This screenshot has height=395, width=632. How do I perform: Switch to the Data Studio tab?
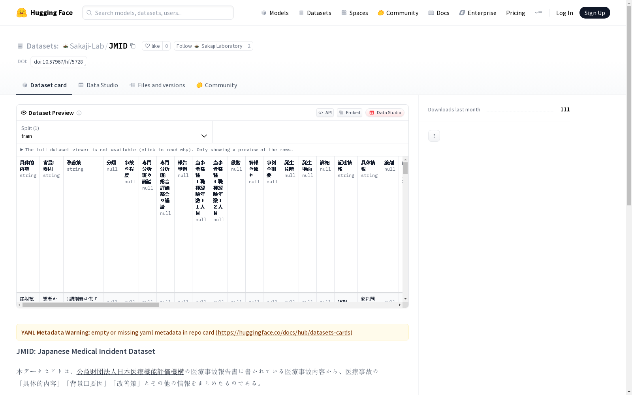[98, 85]
